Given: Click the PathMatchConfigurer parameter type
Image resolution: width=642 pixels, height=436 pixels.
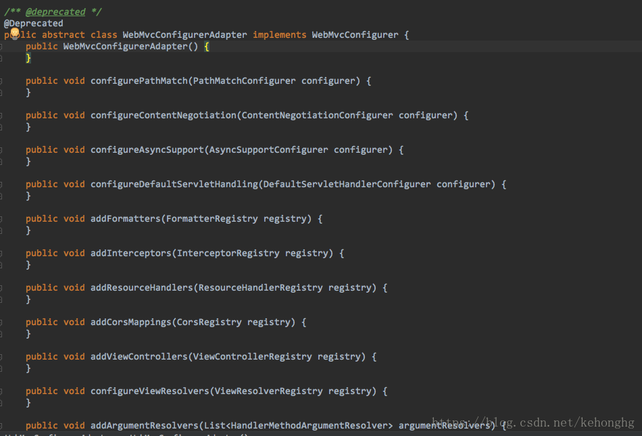Looking at the screenshot, I should [x=244, y=81].
